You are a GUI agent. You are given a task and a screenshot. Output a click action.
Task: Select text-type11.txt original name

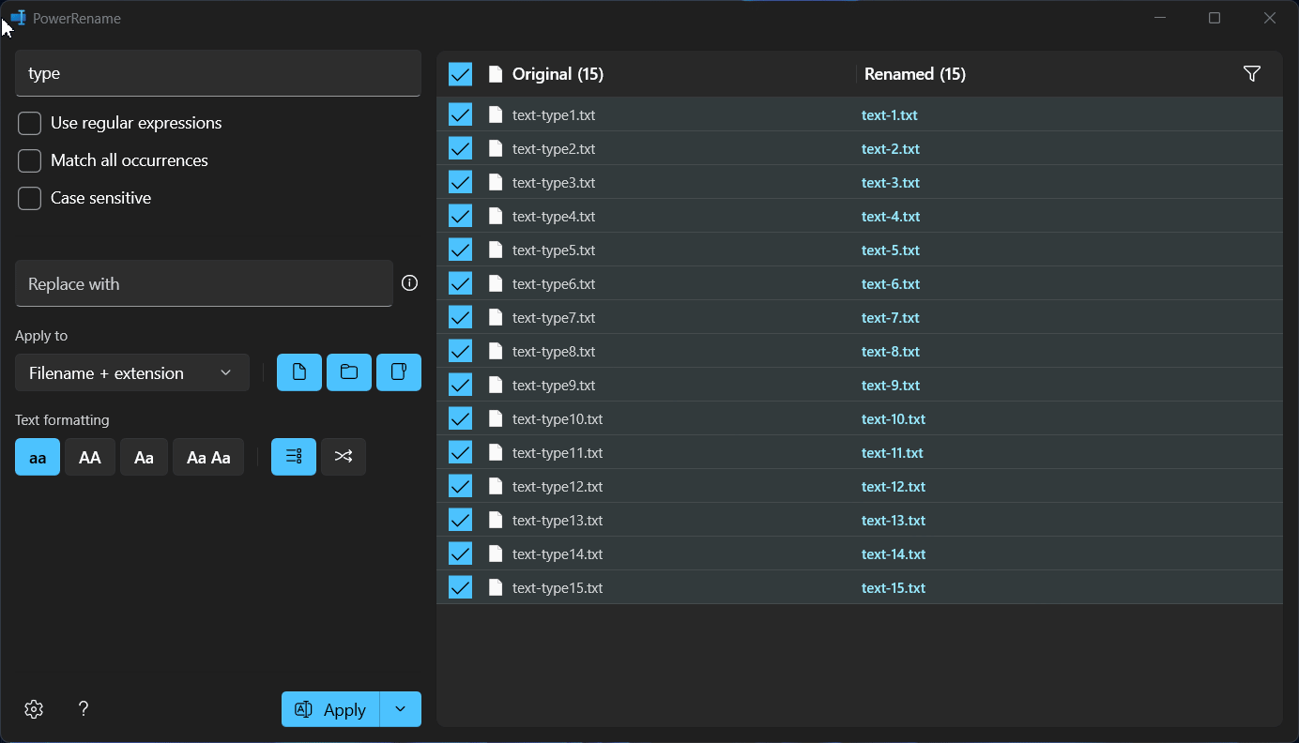558,452
